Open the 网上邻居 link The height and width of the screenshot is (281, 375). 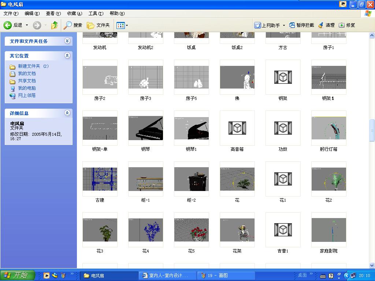point(27,95)
